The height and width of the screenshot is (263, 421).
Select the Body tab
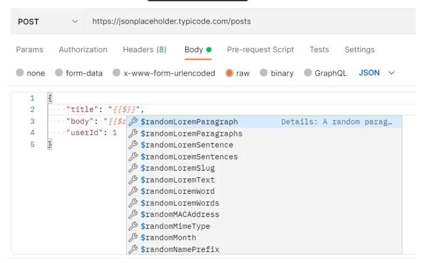198,50
